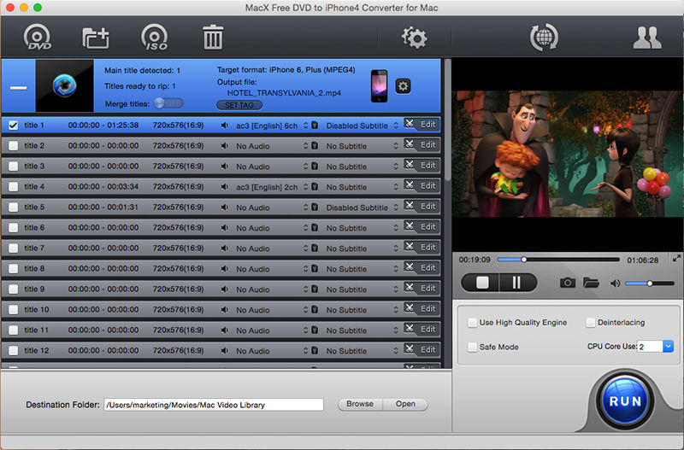This screenshot has width=684, height=450.
Task: Expand preview to fullscreen
Action: click(x=676, y=259)
